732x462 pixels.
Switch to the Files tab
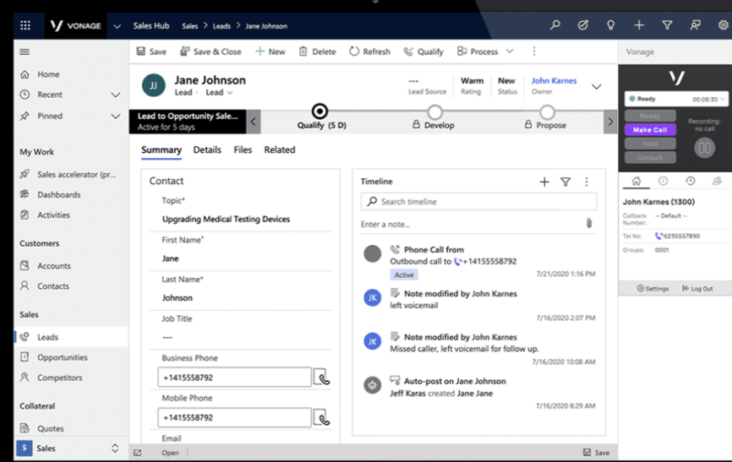point(243,149)
